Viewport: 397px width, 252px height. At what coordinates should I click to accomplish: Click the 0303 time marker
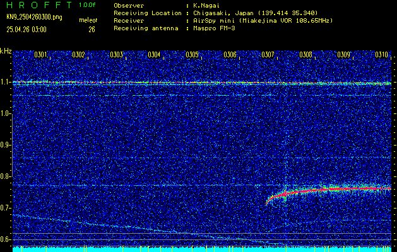click(117, 55)
